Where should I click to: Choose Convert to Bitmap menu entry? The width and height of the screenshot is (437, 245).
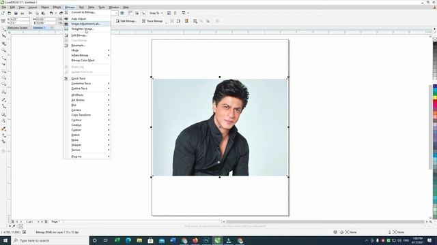pos(87,12)
